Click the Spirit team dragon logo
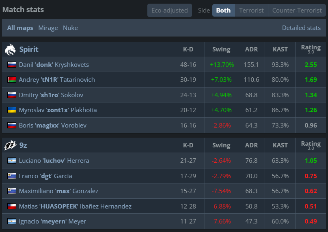This screenshot has height=232, width=328. coord(10,49)
